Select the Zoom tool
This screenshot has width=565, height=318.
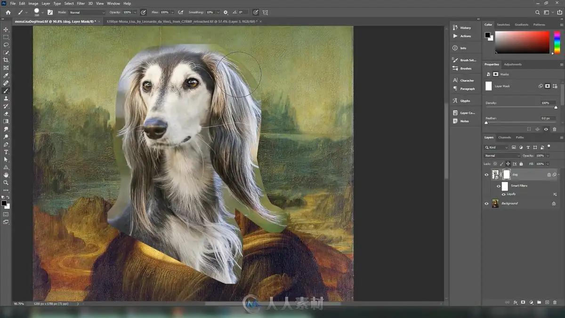(x=6, y=183)
